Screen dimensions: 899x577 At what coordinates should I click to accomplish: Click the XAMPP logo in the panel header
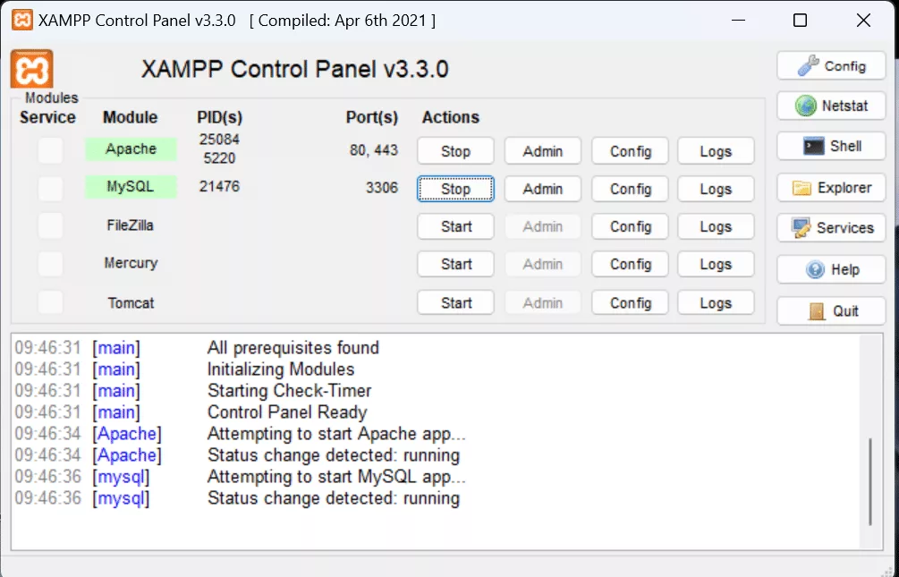click(31, 70)
